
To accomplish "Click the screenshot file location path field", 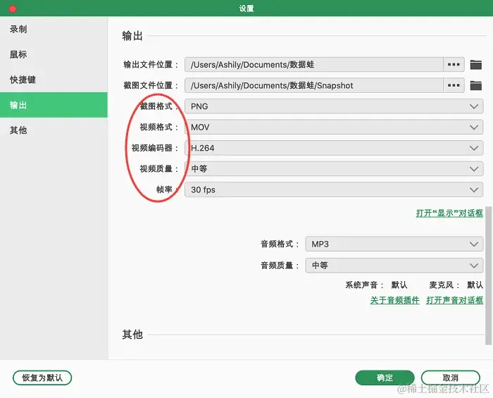I will pos(314,85).
